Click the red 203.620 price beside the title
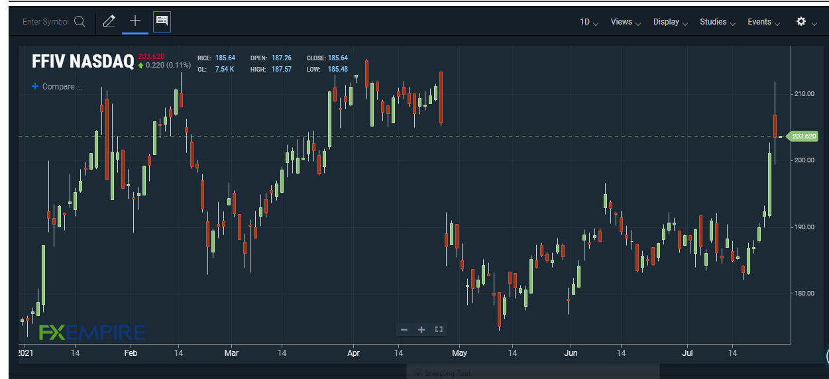The width and height of the screenshot is (829, 379). pyautogui.click(x=151, y=56)
